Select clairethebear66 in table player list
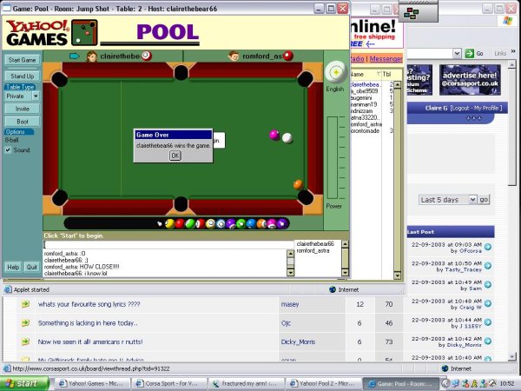The image size is (521, 391). 315,243
